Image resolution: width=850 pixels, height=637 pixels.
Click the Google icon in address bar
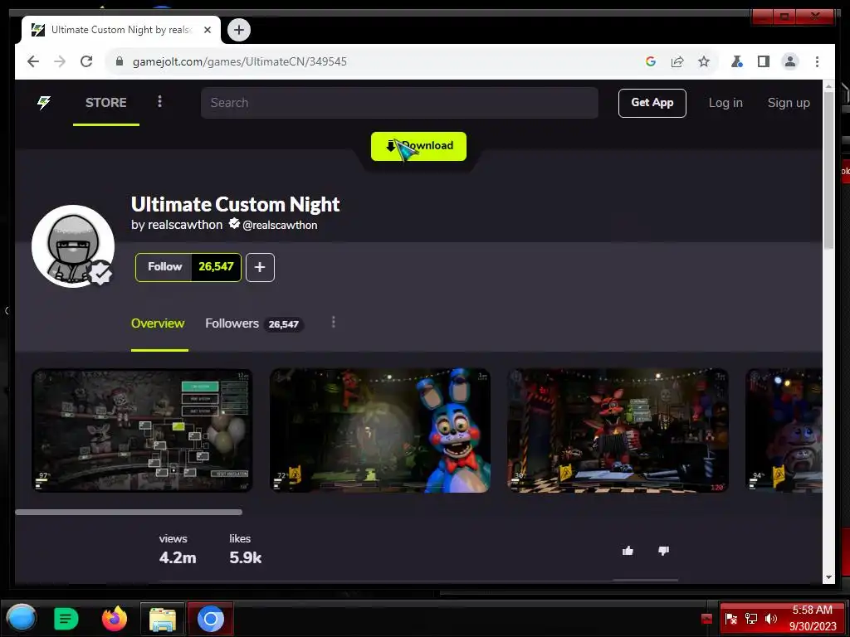pyautogui.click(x=651, y=61)
